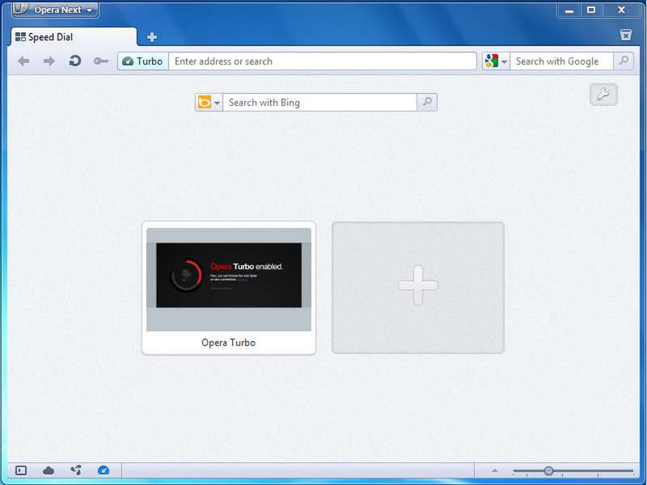
Task: Click the Turbo badge in address bar
Action: (x=143, y=61)
